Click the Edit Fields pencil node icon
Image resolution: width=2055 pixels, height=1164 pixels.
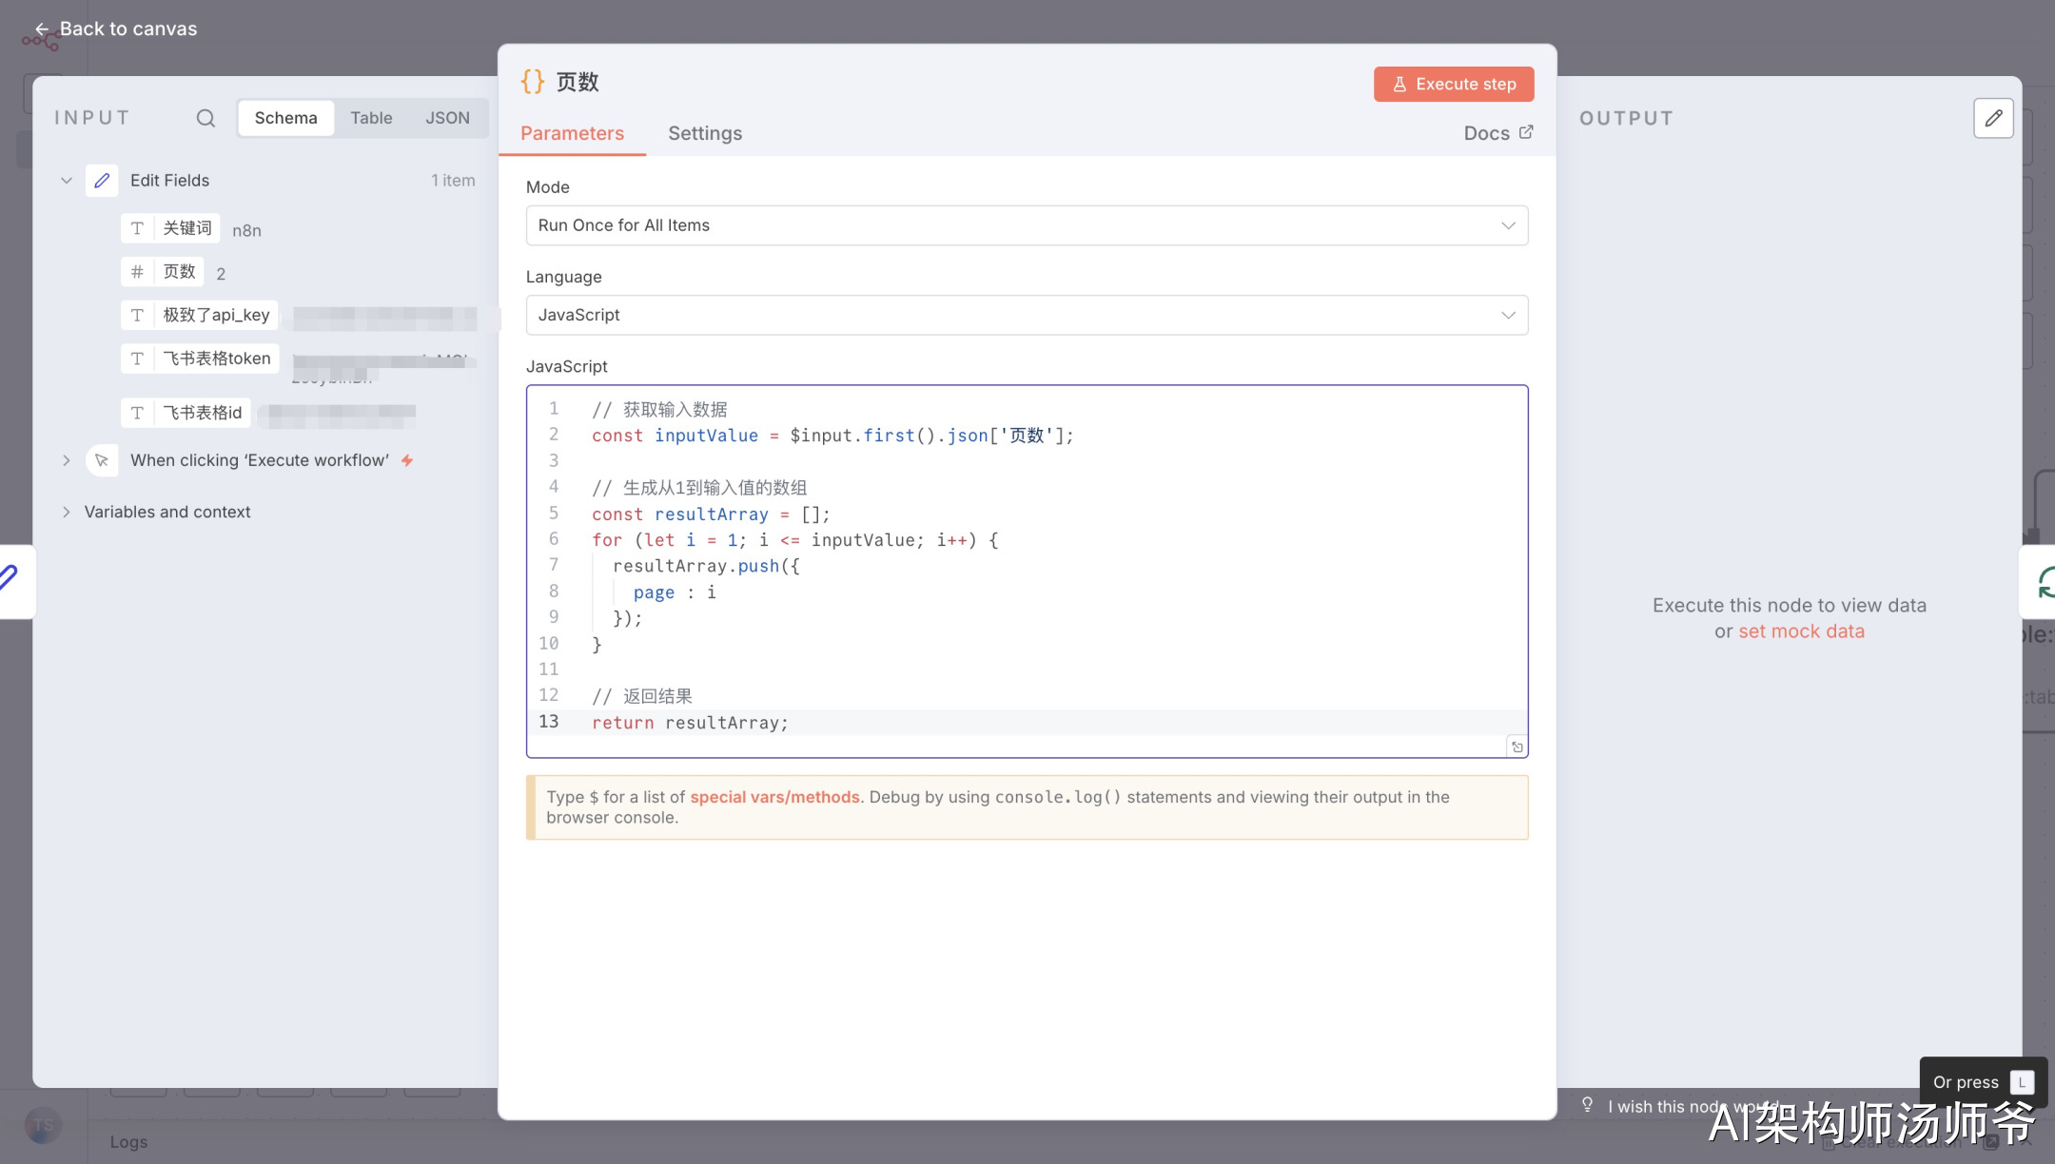tap(102, 181)
